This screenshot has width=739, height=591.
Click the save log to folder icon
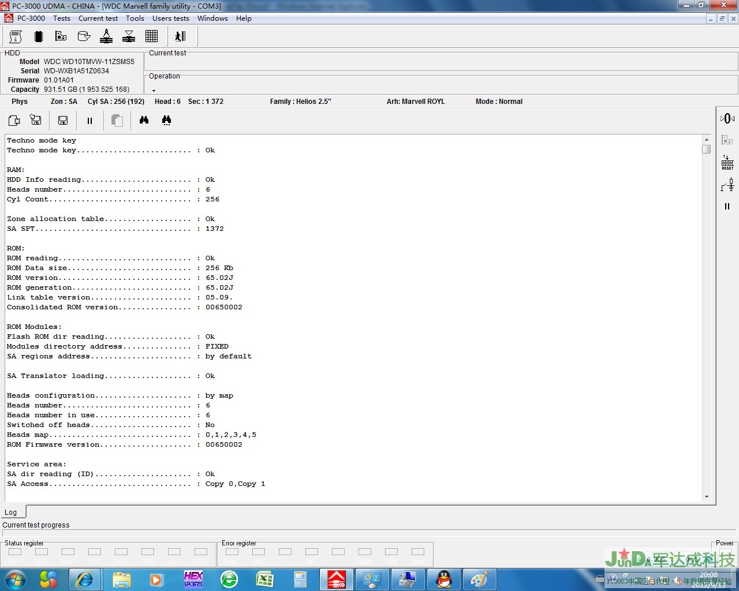click(x=36, y=120)
